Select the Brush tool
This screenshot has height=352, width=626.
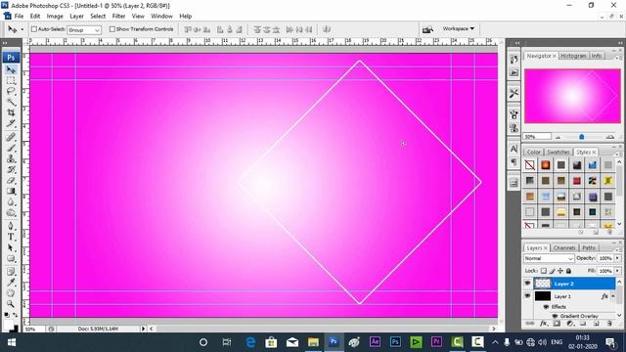pyautogui.click(x=11, y=149)
